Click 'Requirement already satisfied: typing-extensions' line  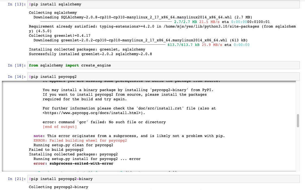click(x=163, y=29)
